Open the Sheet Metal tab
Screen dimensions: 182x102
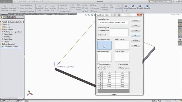[29, 14]
